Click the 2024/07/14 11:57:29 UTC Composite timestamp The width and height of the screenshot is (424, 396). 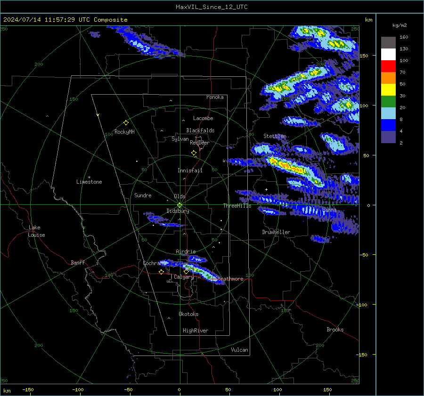pyautogui.click(x=65, y=20)
